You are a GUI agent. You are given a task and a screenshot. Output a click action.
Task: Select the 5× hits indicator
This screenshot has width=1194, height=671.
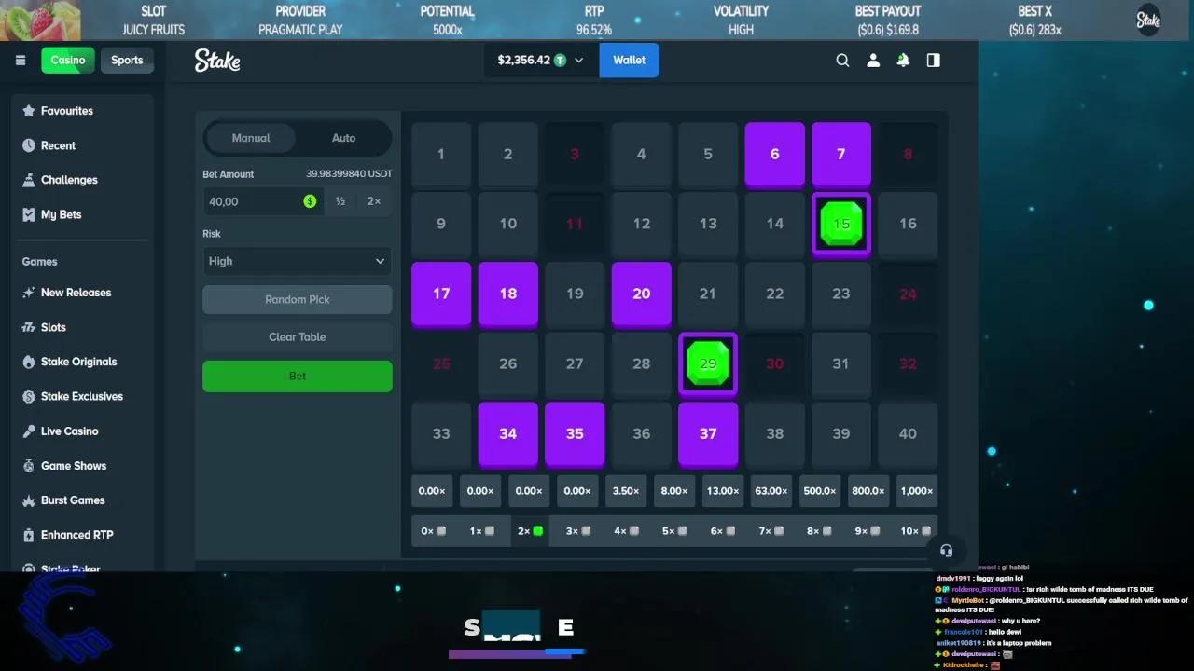673,531
